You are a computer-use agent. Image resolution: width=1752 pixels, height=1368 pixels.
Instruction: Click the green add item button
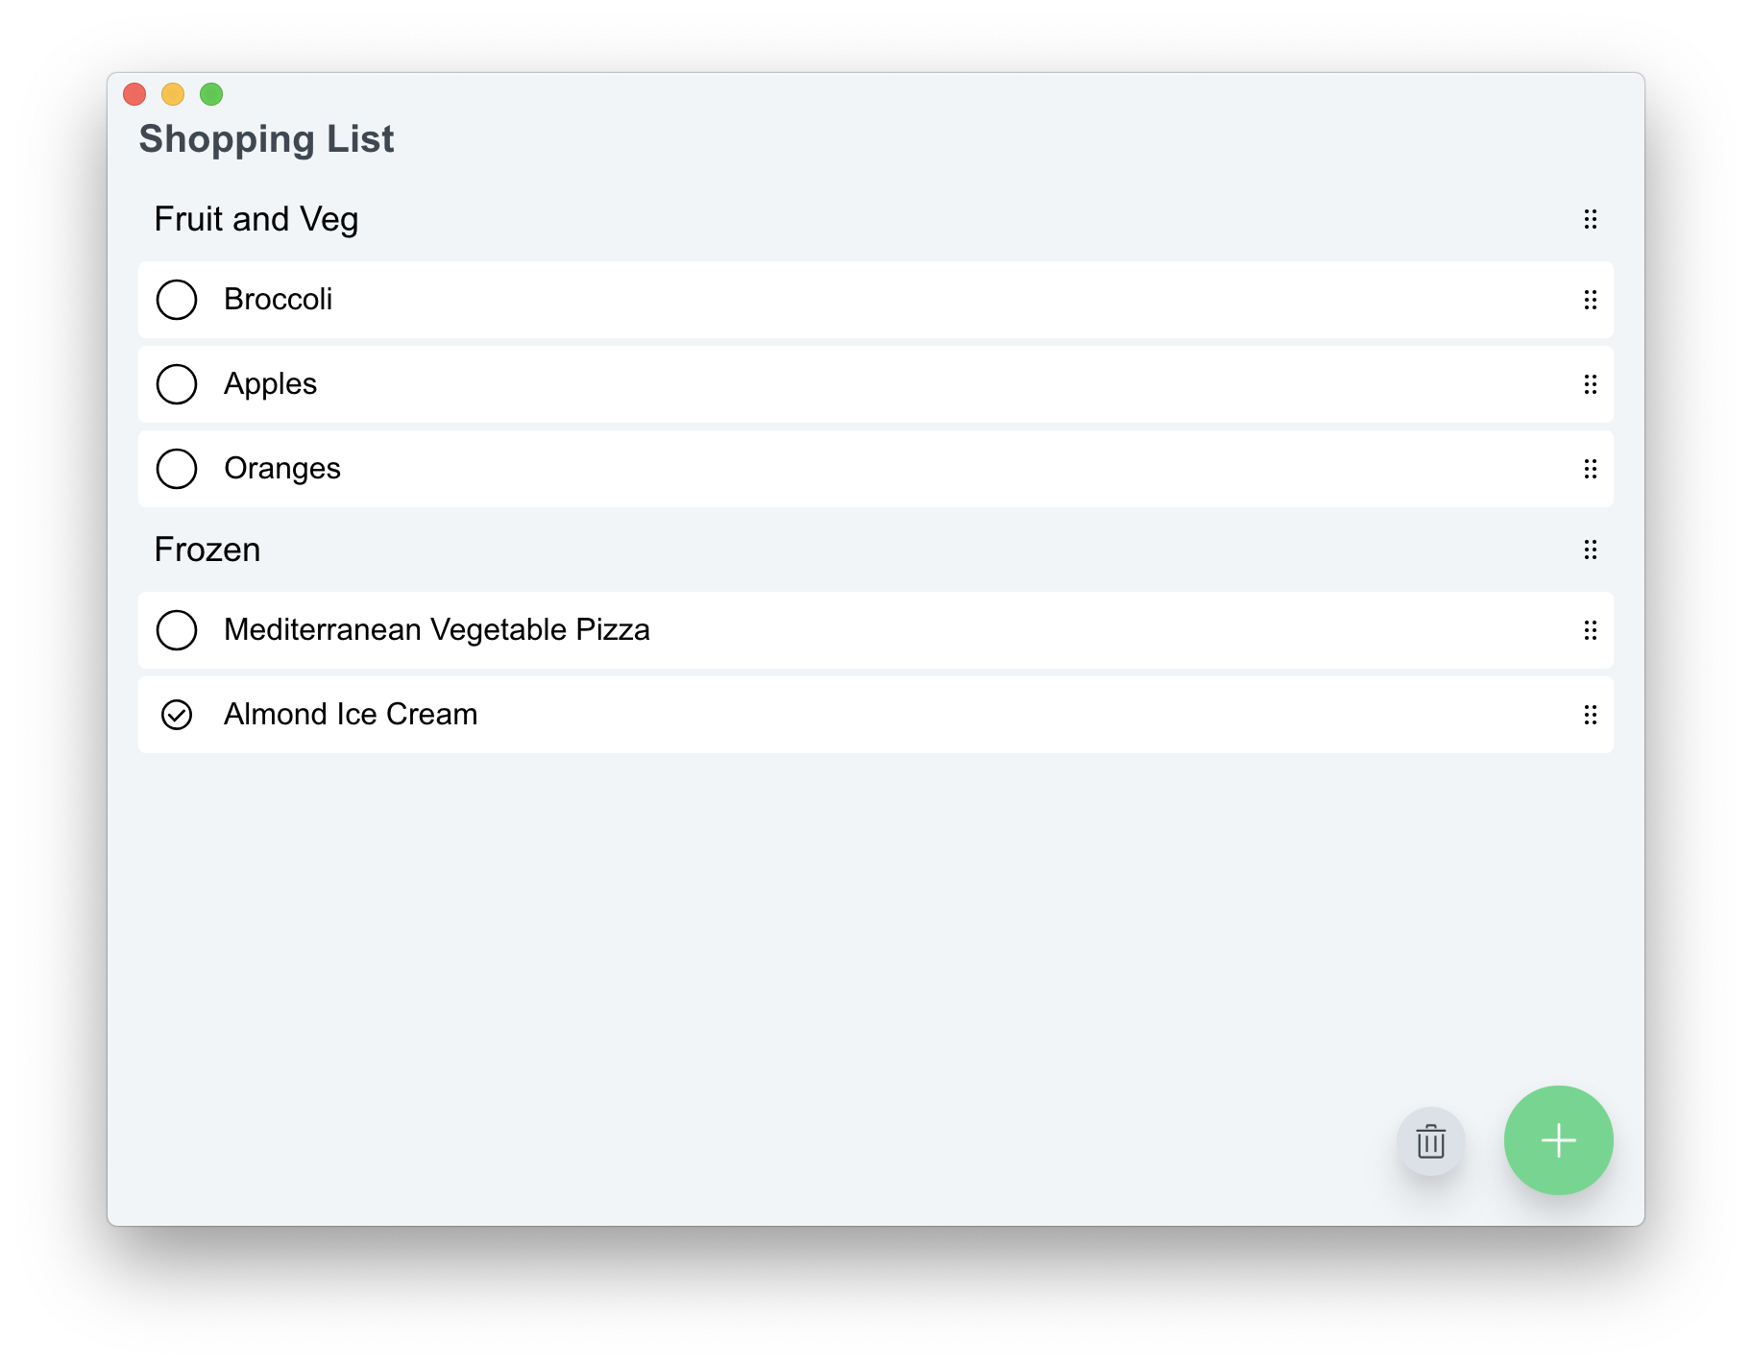(1558, 1140)
